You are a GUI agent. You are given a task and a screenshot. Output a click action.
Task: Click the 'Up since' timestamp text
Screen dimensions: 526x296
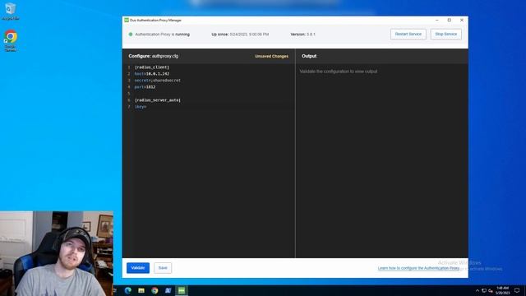240,35
